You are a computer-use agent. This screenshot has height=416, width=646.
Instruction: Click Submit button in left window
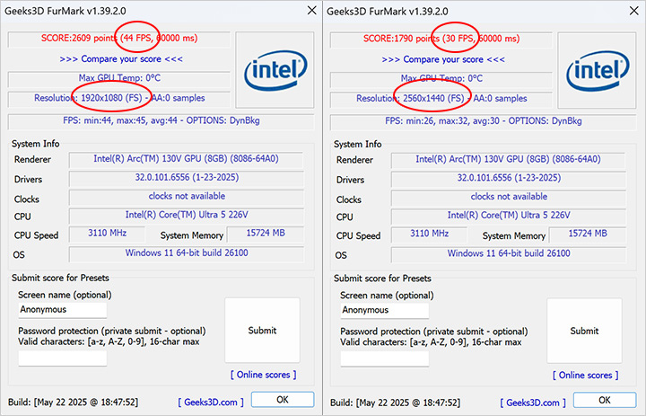pos(262,330)
